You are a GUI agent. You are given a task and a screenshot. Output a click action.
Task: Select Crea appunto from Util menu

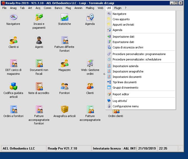[x=141, y=19]
